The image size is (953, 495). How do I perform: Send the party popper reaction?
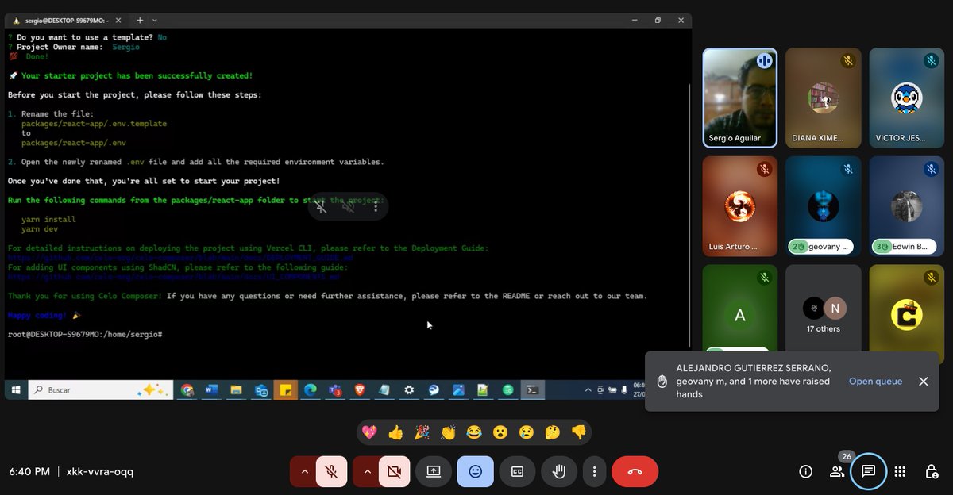422,432
